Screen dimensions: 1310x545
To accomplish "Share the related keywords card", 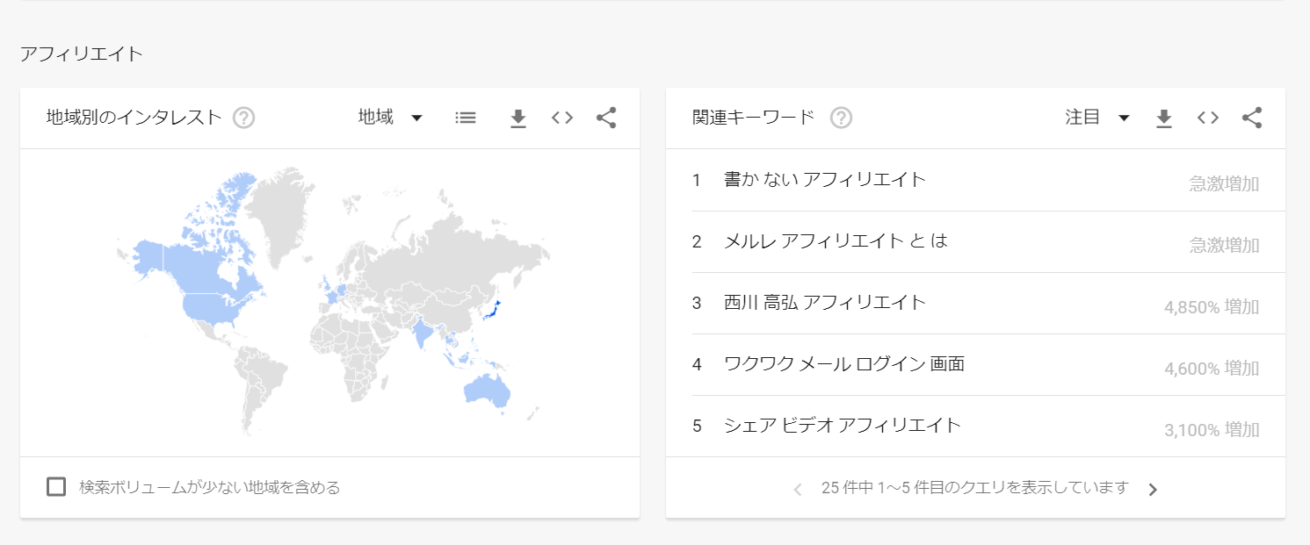I will [1252, 118].
